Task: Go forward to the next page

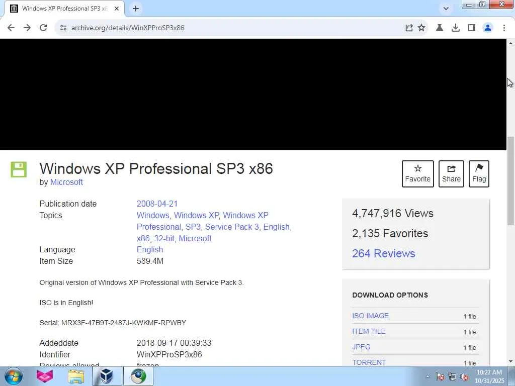Action: coord(27,28)
